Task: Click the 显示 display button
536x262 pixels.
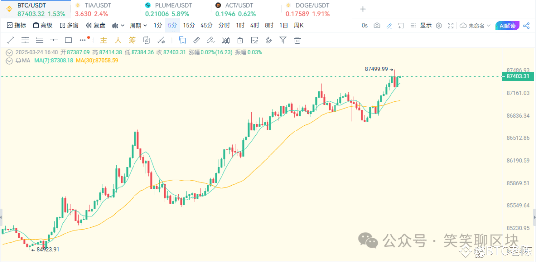Action: [x=426, y=26]
